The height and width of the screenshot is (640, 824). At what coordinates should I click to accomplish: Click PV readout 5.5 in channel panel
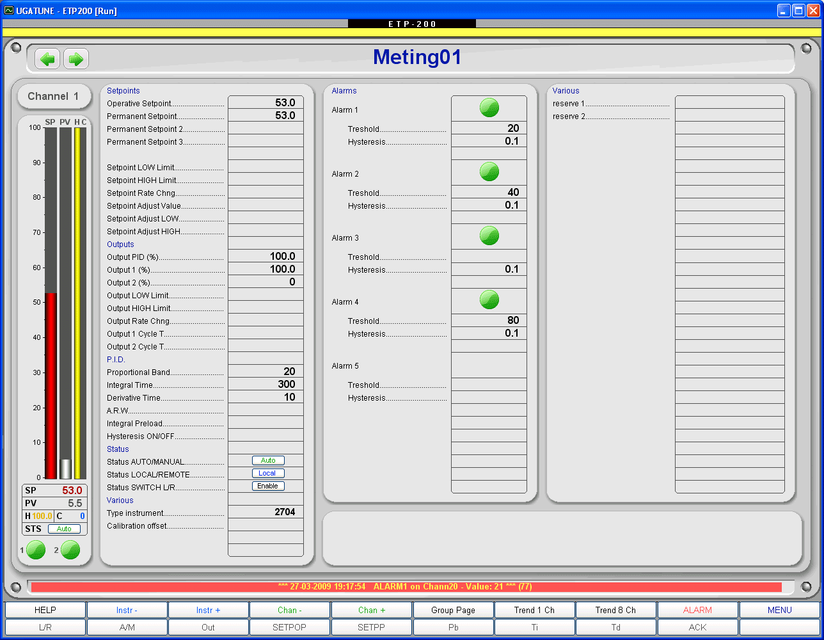pos(75,503)
